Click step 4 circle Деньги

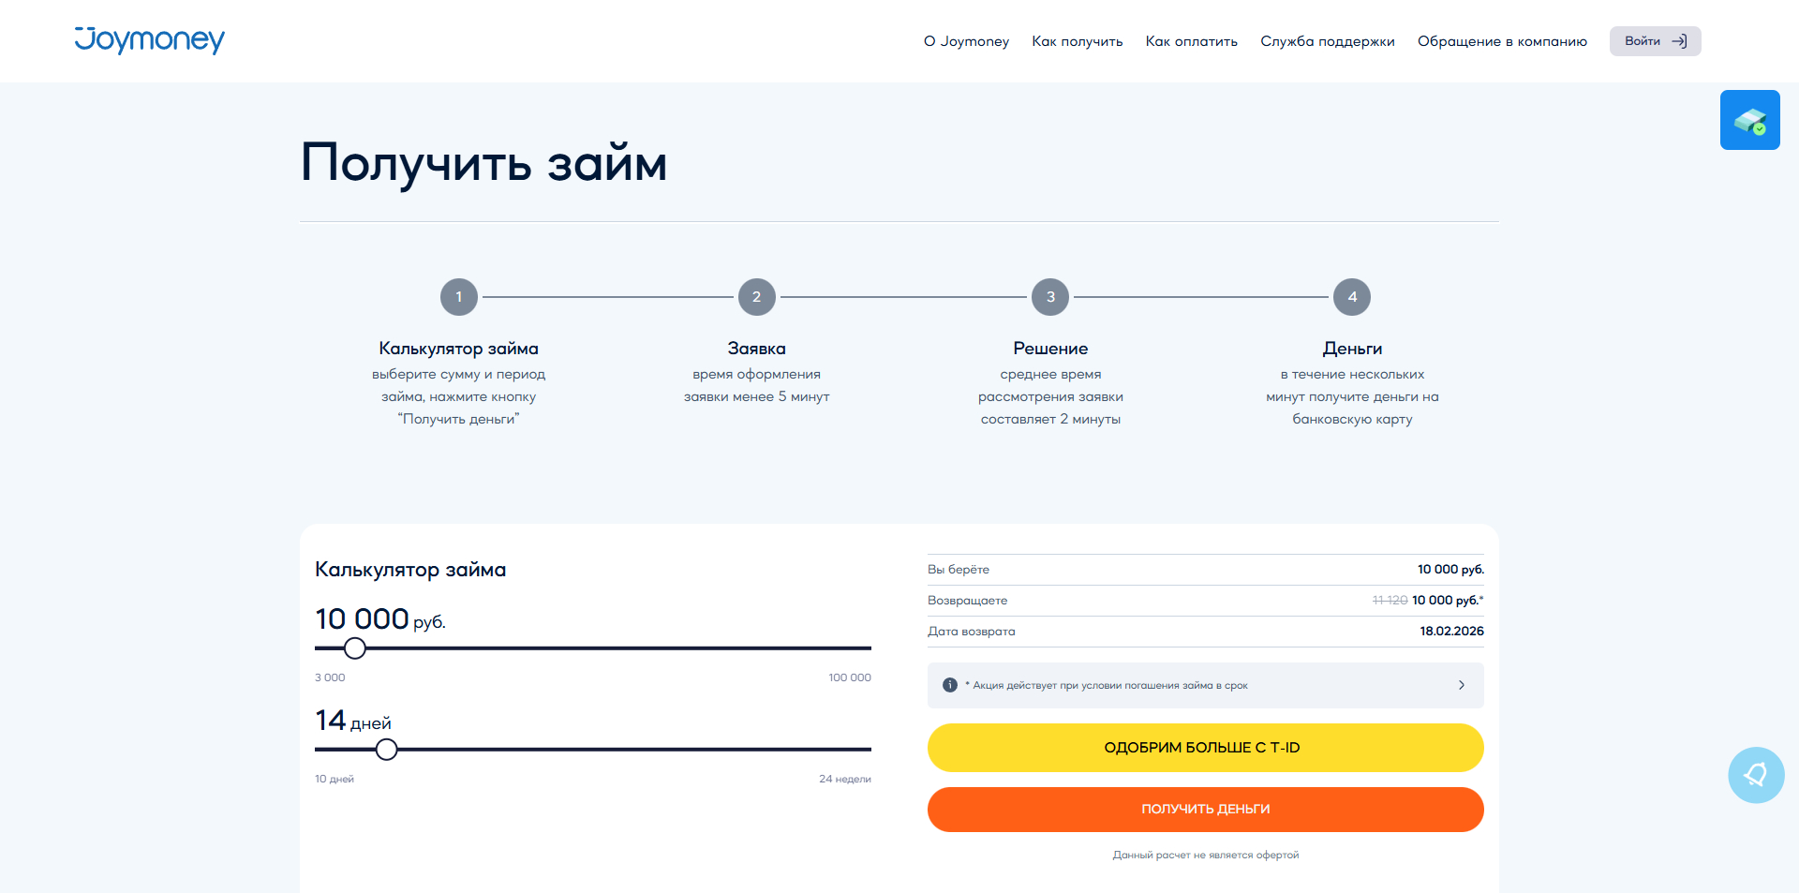[x=1351, y=297]
